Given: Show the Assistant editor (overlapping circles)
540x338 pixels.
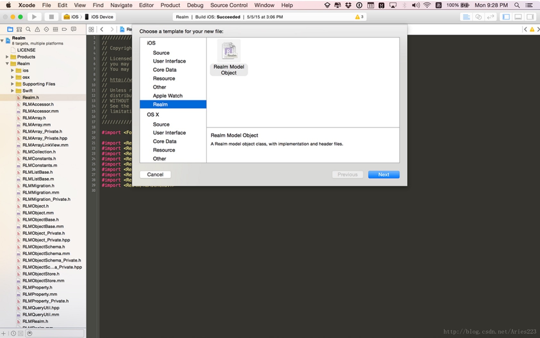Looking at the screenshot, I should pyautogui.click(x=479, y=17).
